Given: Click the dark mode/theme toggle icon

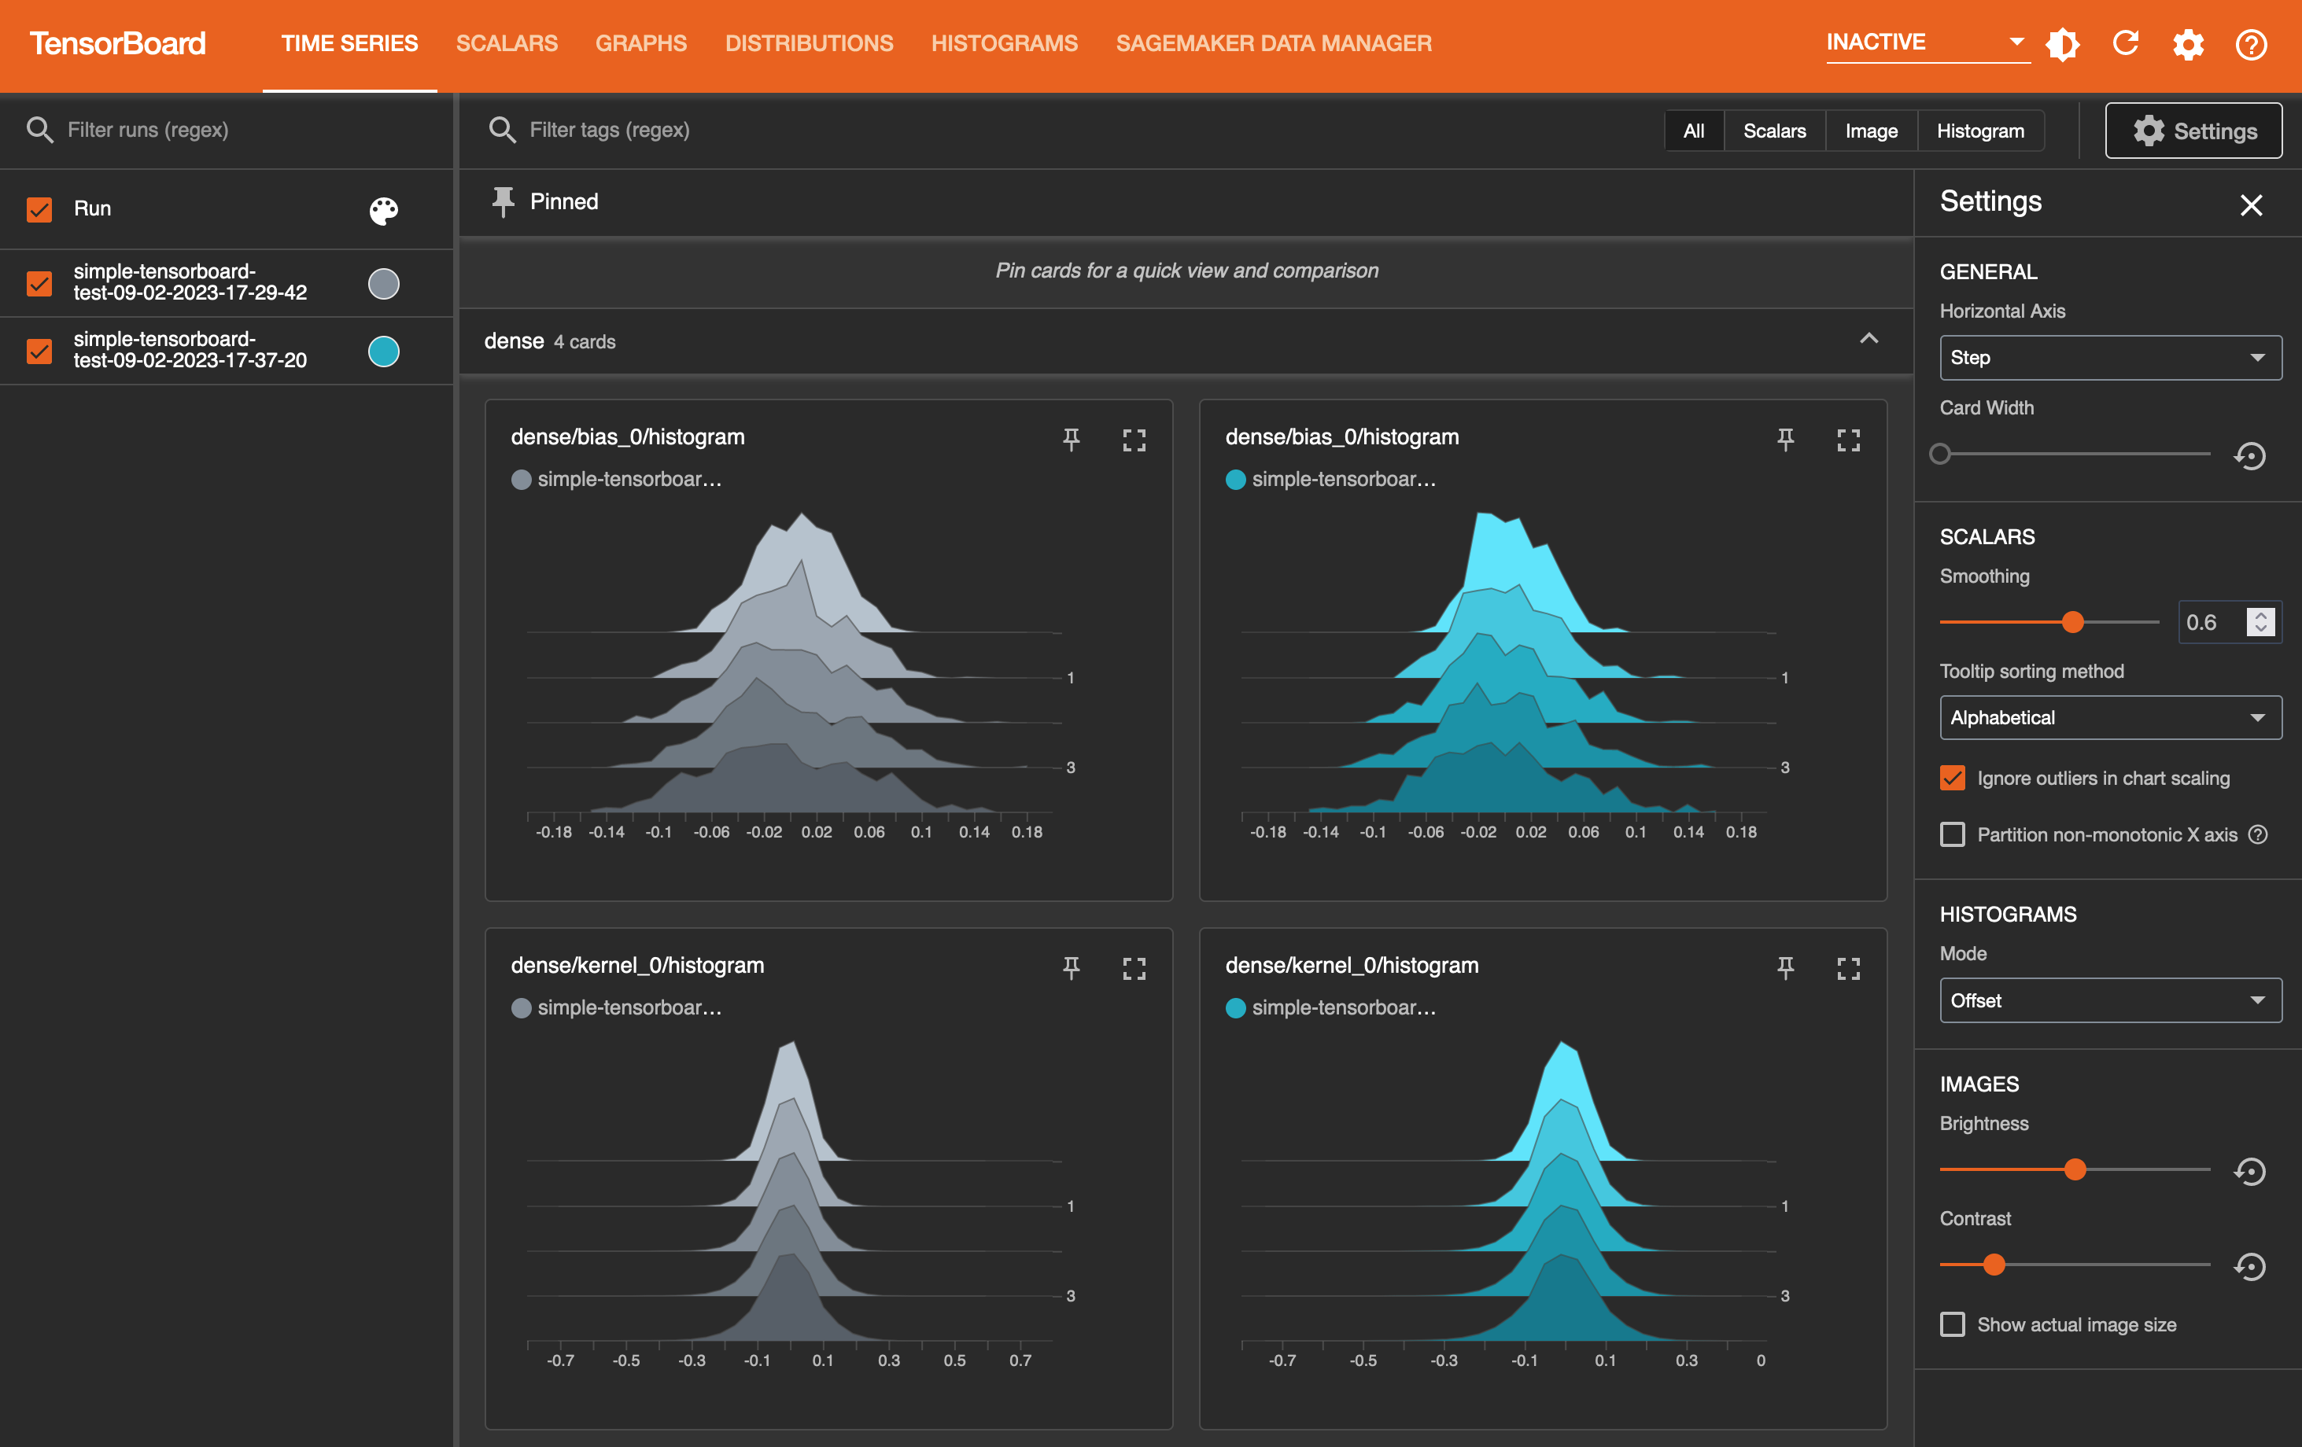Looking at the screenshot, I should (x=2065, y=43).
